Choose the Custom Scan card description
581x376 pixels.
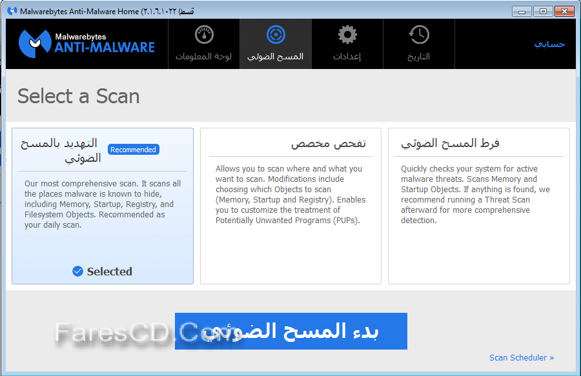tap(290, 195)
